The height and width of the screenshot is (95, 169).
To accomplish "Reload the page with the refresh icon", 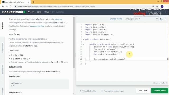I will click(x=11, y=6).
